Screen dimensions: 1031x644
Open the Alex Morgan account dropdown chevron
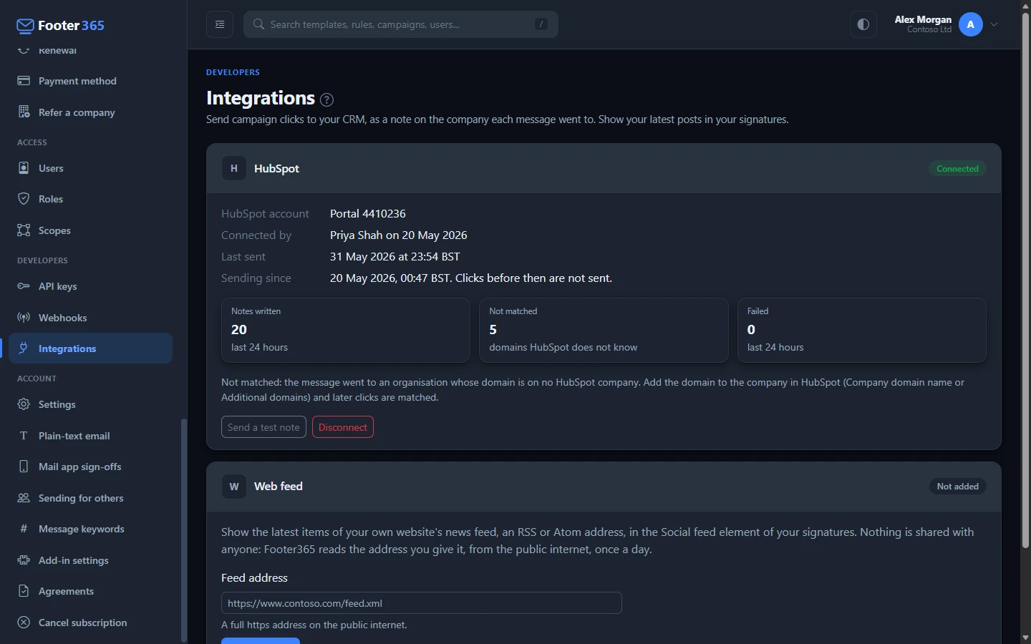pos(994,24)
